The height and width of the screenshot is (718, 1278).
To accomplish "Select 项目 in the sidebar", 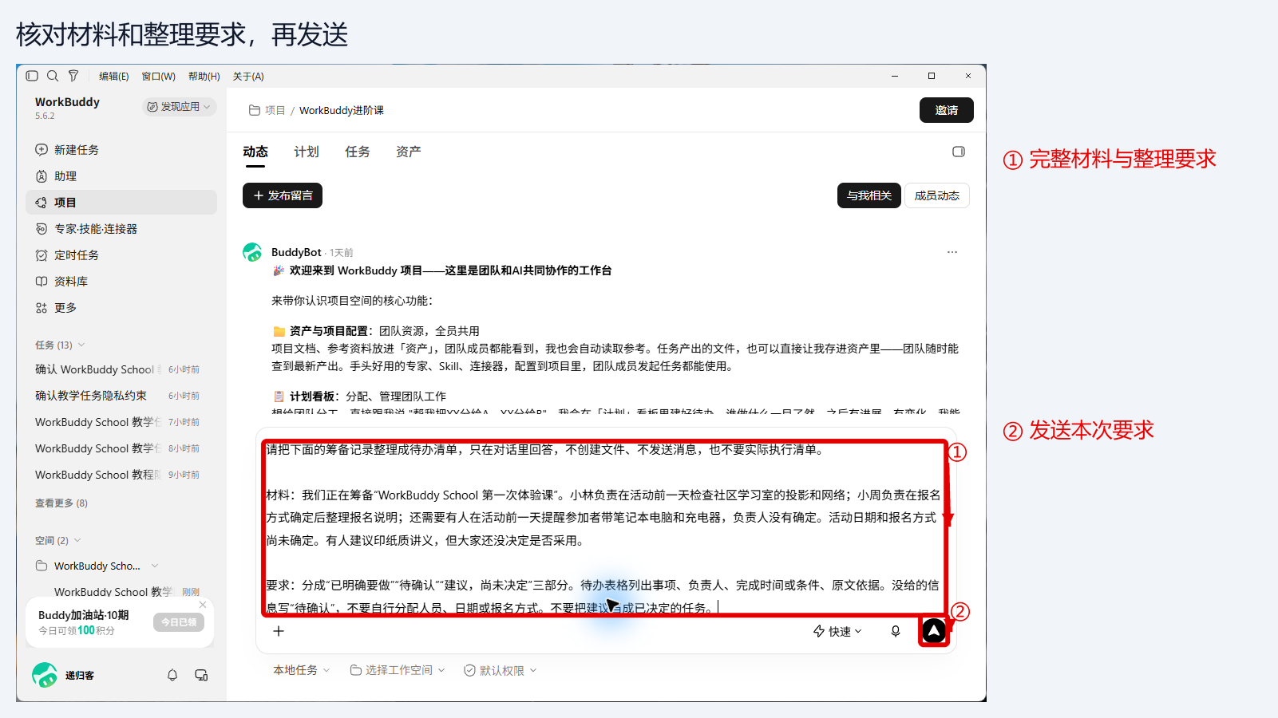I will click(121, 203).
